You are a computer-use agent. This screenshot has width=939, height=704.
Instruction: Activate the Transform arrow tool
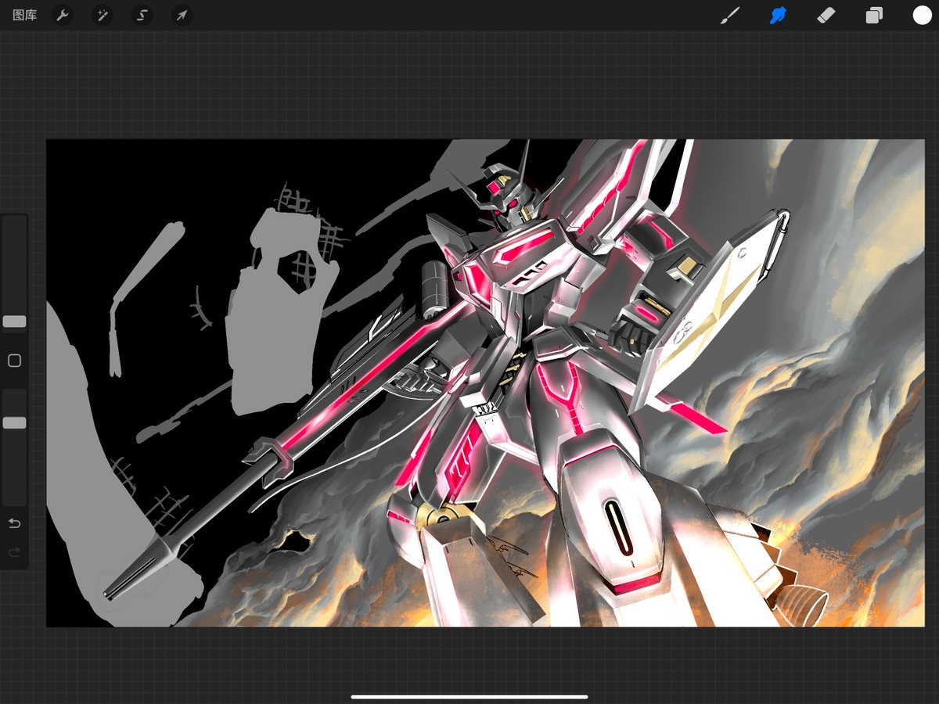coord(182,16)
